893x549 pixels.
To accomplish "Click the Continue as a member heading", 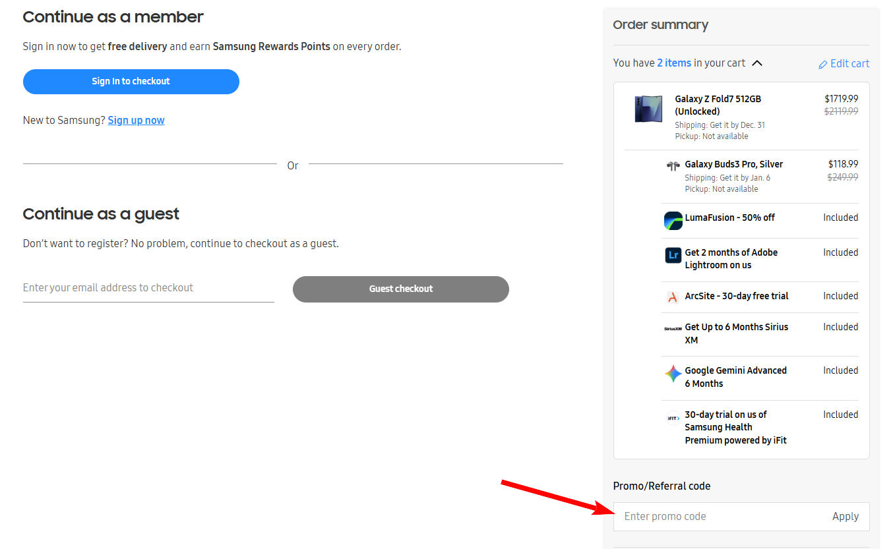I will [x=113, y=17].
